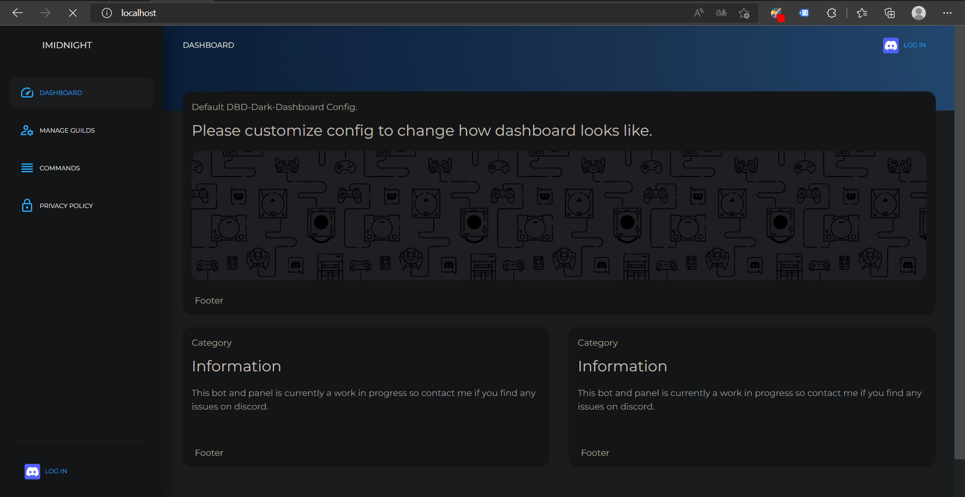Click the Manage Guilds people icon
The width and height of the screenshot is (965, 497).
click(27, 130)
